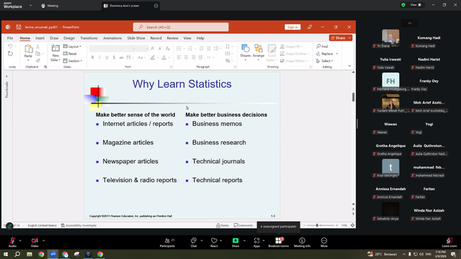Open Windows taskbar search
This screenshot has width=461, height=259.
[x=17, y=254]
